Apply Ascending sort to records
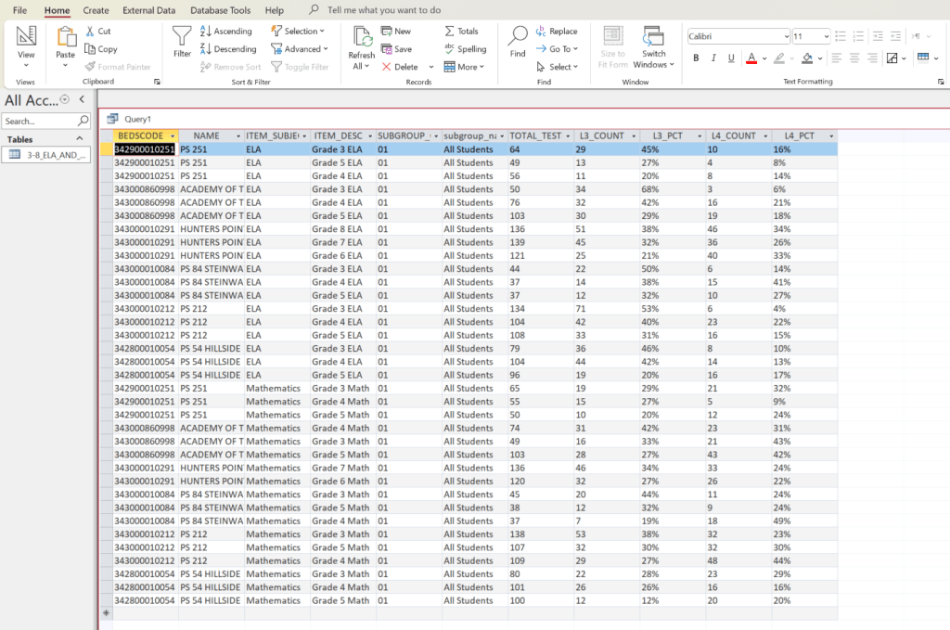Screen dimensions: 950x630 pos(230,31)
